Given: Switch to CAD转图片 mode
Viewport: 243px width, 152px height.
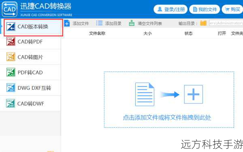Looking at the screenshot, I should (30, 57).
